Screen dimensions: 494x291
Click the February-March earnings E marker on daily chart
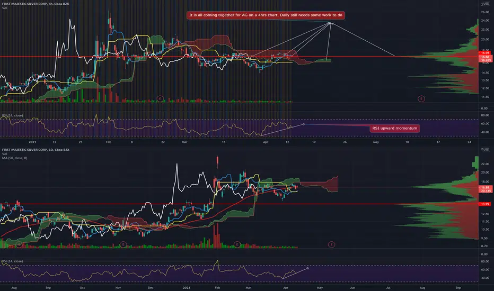237,244
